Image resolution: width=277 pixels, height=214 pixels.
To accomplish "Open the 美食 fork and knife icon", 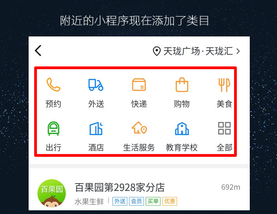I will [x=224, y=85].
